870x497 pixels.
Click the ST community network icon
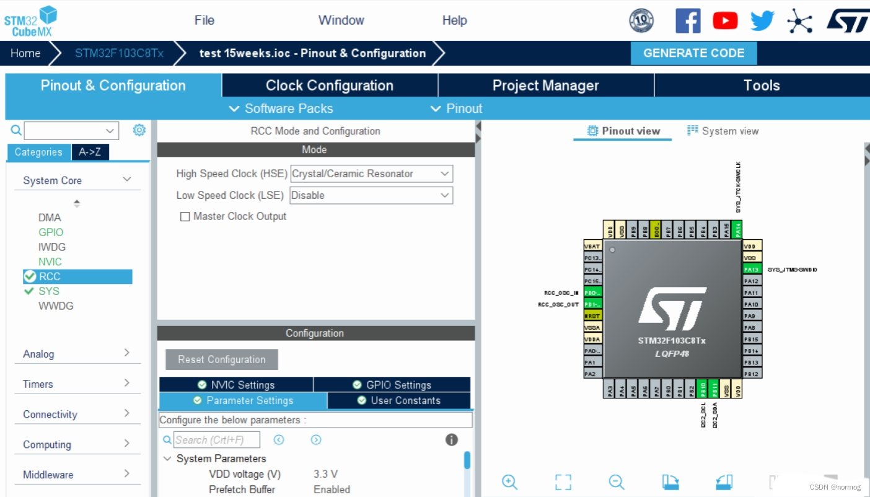(x=799, y=21)
